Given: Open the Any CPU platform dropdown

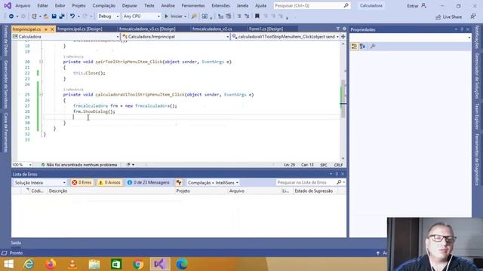Looking at the screenshot, I should (x=141, y=17).
